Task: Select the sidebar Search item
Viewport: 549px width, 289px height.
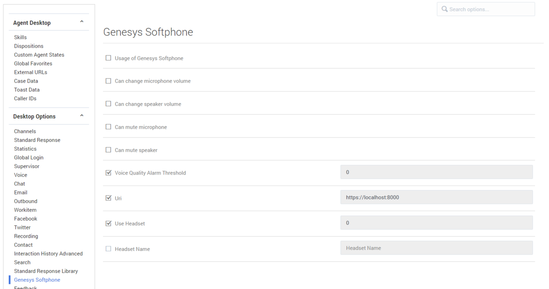Action: [x=22, y=262]
